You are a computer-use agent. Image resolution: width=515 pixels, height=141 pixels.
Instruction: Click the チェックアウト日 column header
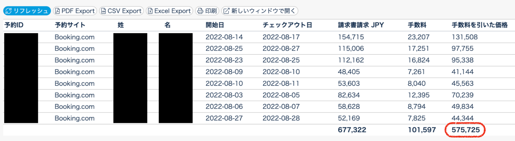287,25
